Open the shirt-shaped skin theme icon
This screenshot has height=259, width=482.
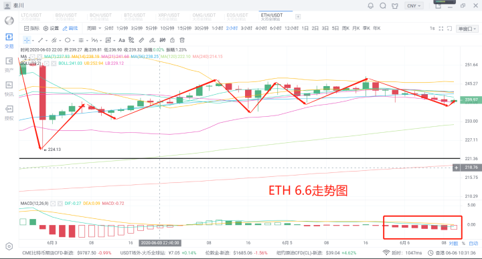[x=395, y=5]
